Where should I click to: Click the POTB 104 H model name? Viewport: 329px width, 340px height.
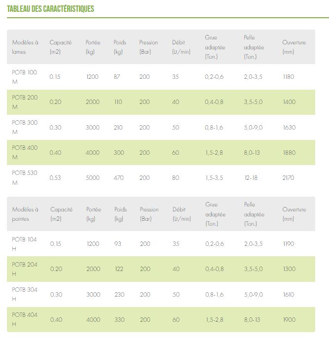coord(24,244)
